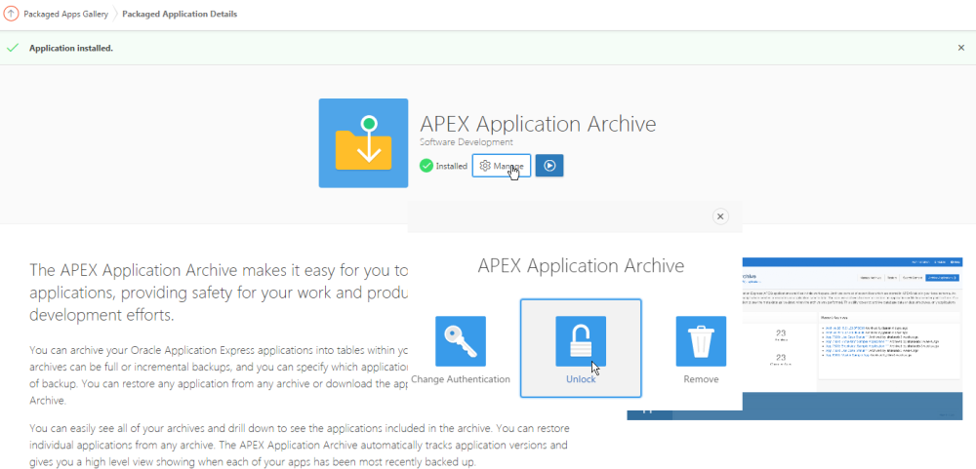
Task: Click the Installed status text
Action: click(x=451, y=166)
